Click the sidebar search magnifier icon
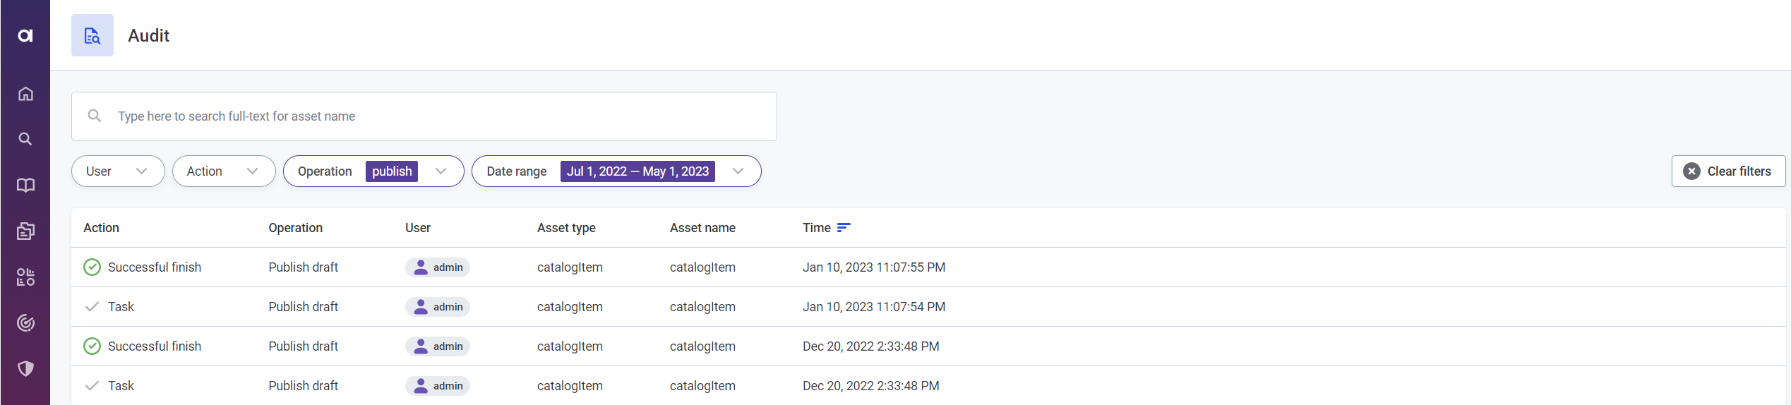 [25, 139]
